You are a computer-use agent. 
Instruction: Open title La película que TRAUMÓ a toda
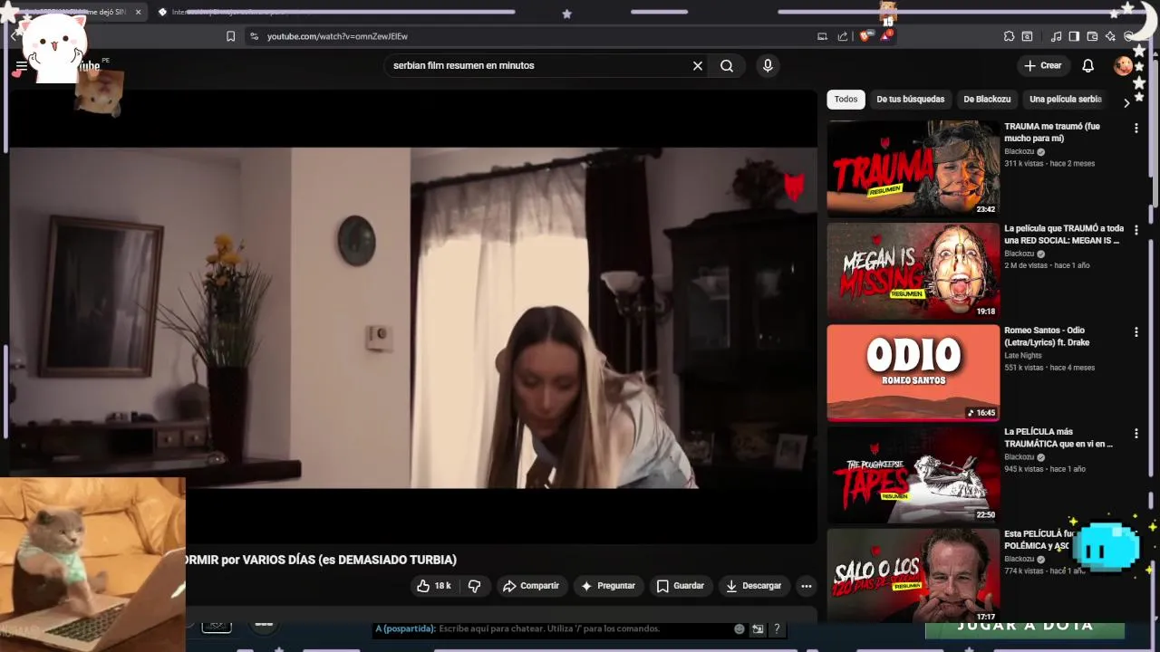[x=1064, y=235]
